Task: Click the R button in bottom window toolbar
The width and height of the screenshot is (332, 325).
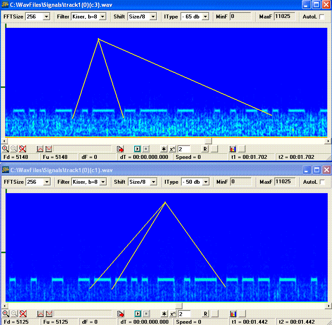Action: [x=205, y=313]
